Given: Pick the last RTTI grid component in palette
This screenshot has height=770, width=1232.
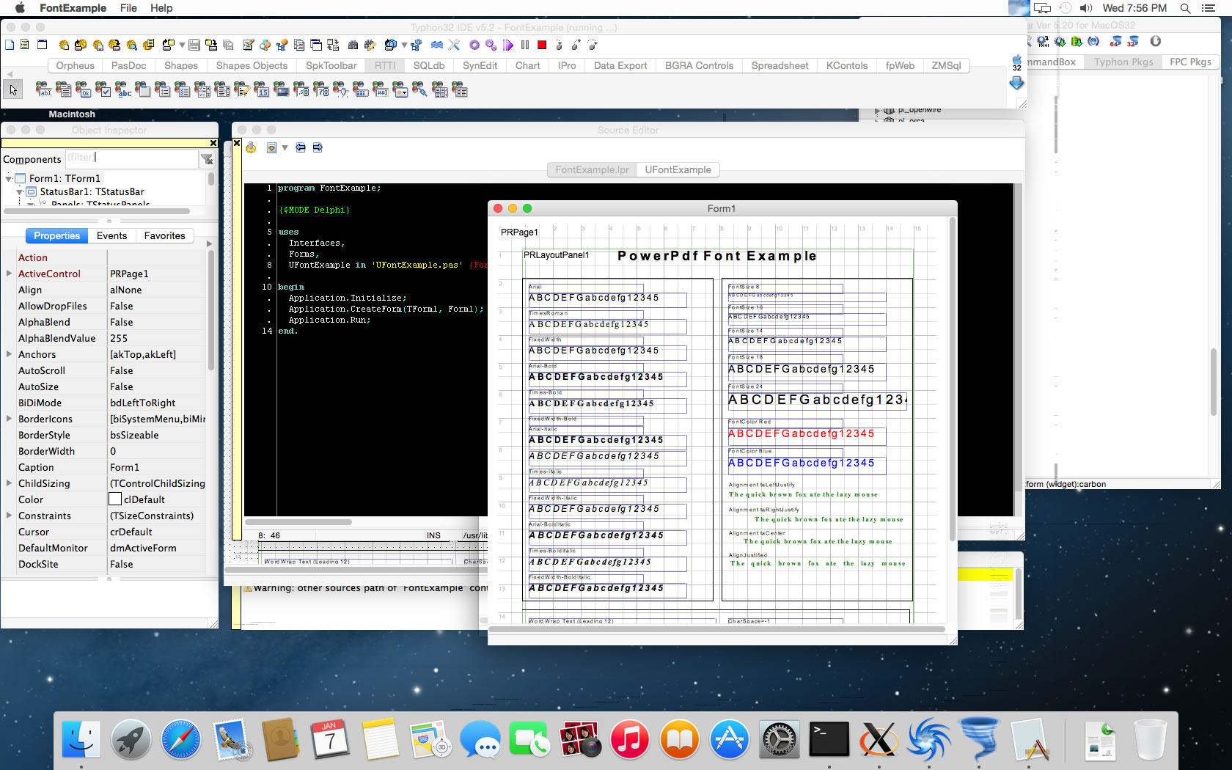Looking at the screenshot, I should [459, 89].
